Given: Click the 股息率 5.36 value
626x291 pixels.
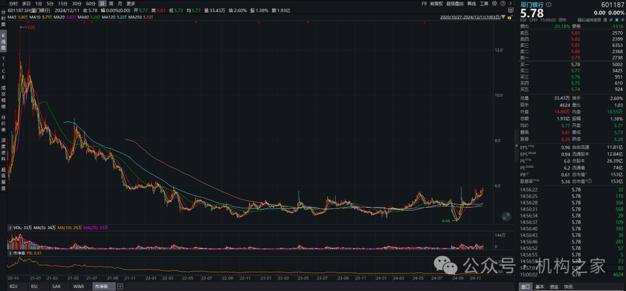Looking at the screenshot, I should coord(565,182).
